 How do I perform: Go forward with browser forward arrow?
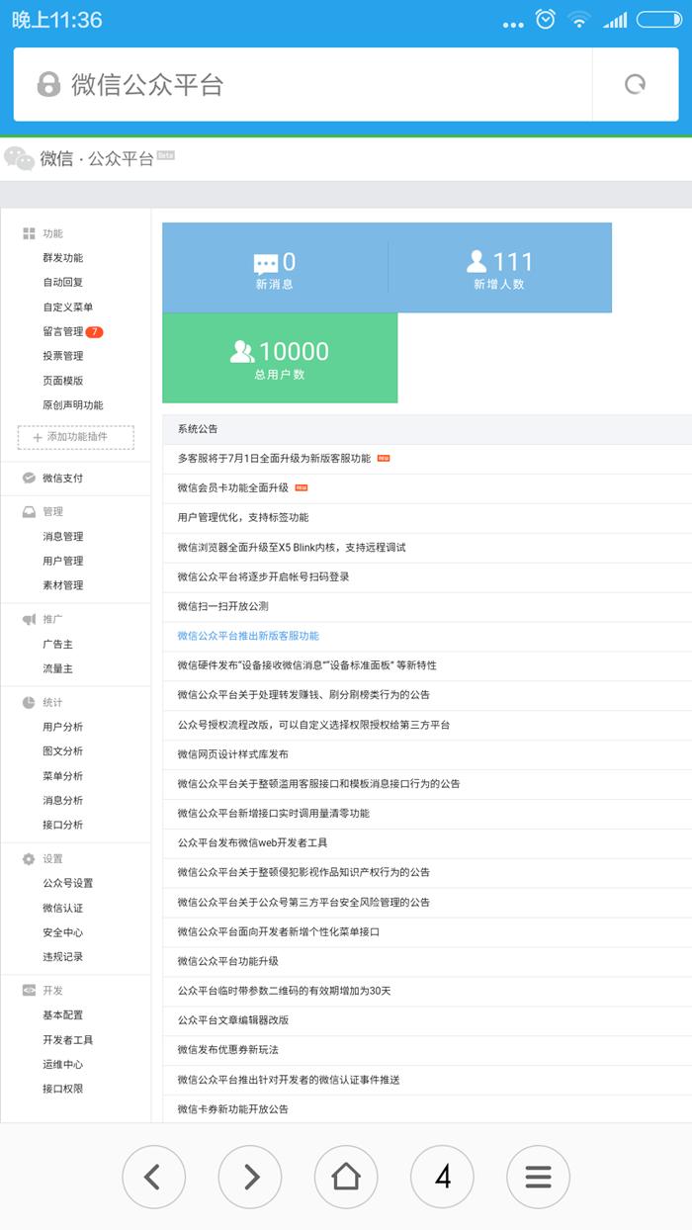(x=249, y=1177)
